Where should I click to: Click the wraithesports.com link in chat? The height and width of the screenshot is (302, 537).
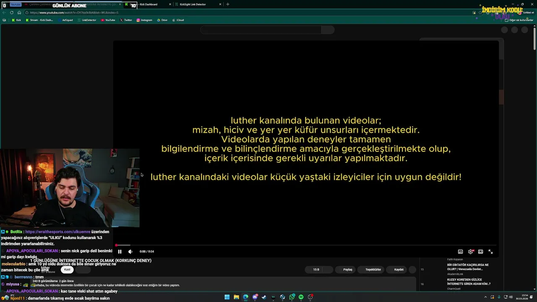click(57, 232)
